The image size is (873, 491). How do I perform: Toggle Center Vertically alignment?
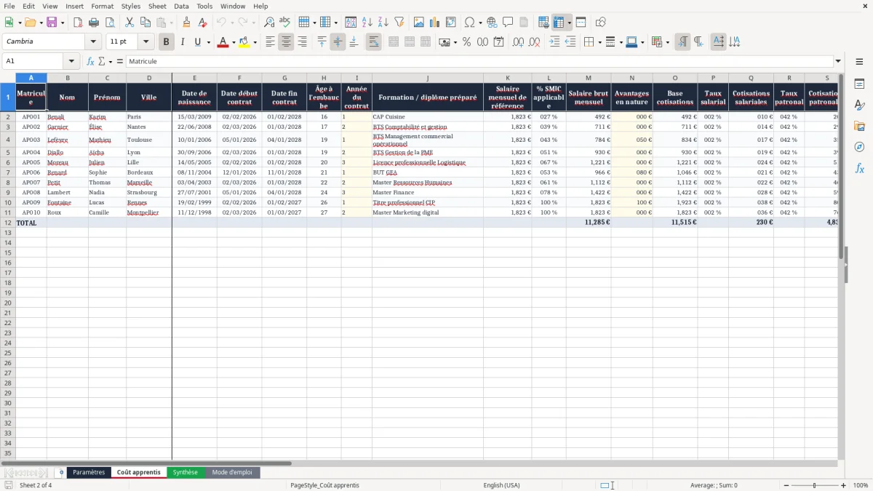click(x=338, y=42)
